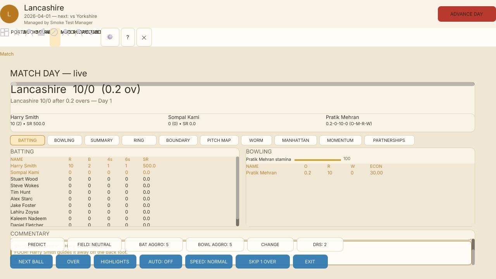This screenshot has width=496, height=279.
Task: Switch to the BATTING tab
Action: [x=28, y=140]
